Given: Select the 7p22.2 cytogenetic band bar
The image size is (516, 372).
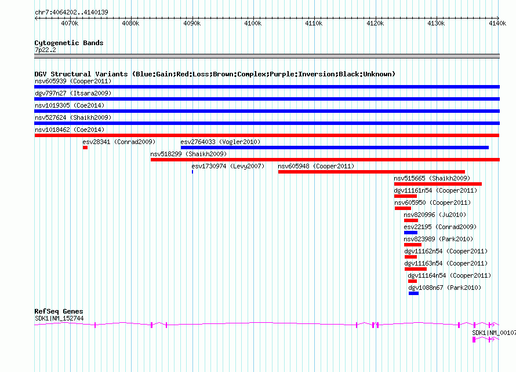Looking at the screenshot, I should pos(267,56).
